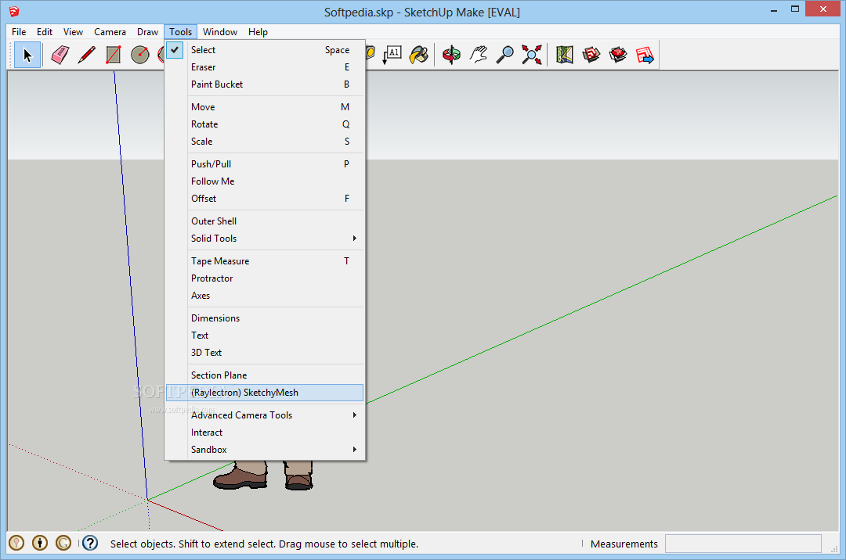Choose Interact menu entry

tap(265, 432)
